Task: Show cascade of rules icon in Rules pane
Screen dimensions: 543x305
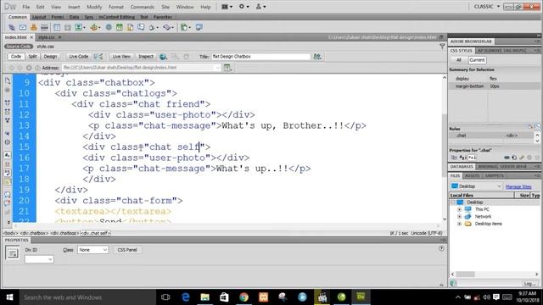Action: (537, 127)
